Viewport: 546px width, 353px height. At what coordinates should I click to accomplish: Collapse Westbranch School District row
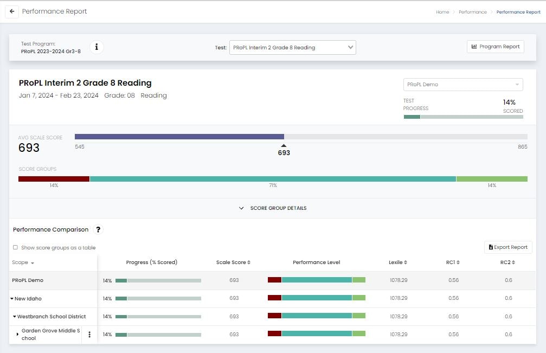point(15,317)
